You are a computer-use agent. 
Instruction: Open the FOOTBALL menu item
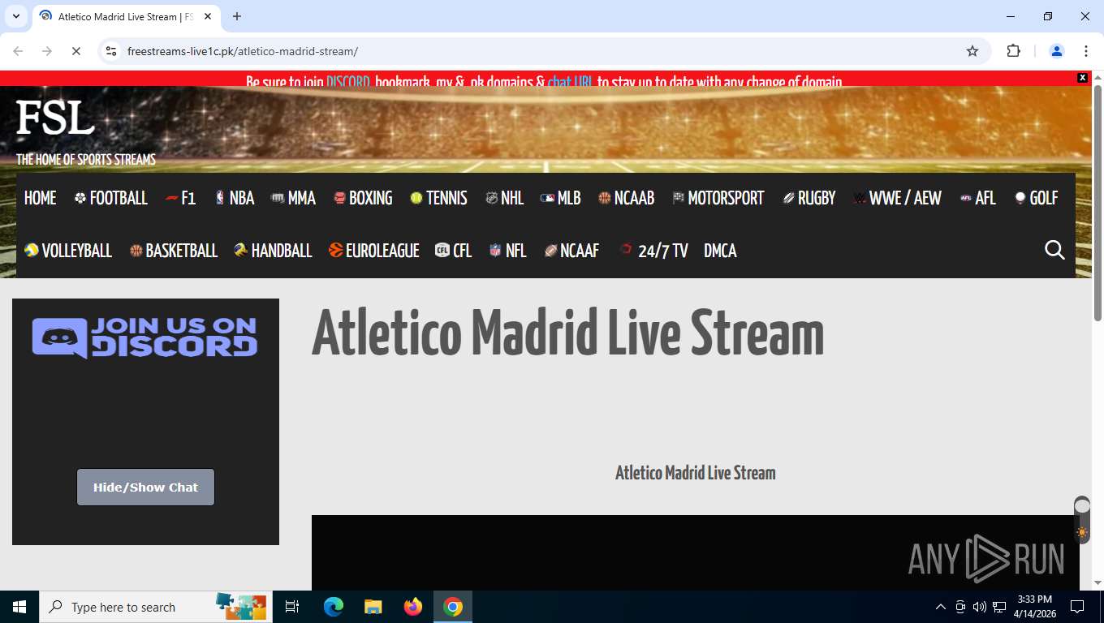110,198
